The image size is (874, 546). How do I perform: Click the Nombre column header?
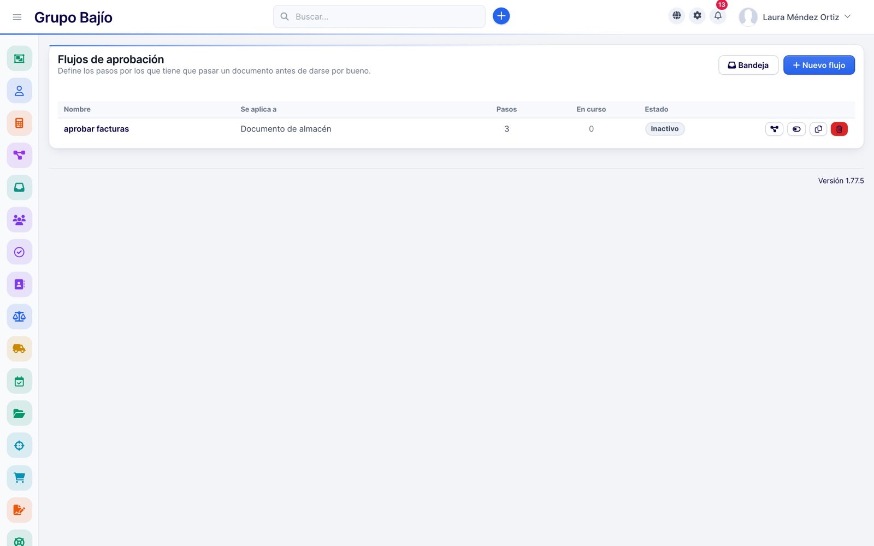pyautogui.click(x=77, y=109)
